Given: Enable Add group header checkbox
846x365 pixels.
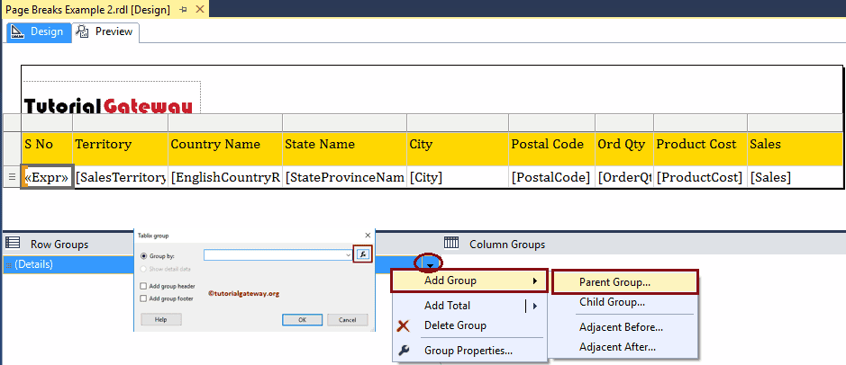Looking at the screenshot, I should click(144, 286).
